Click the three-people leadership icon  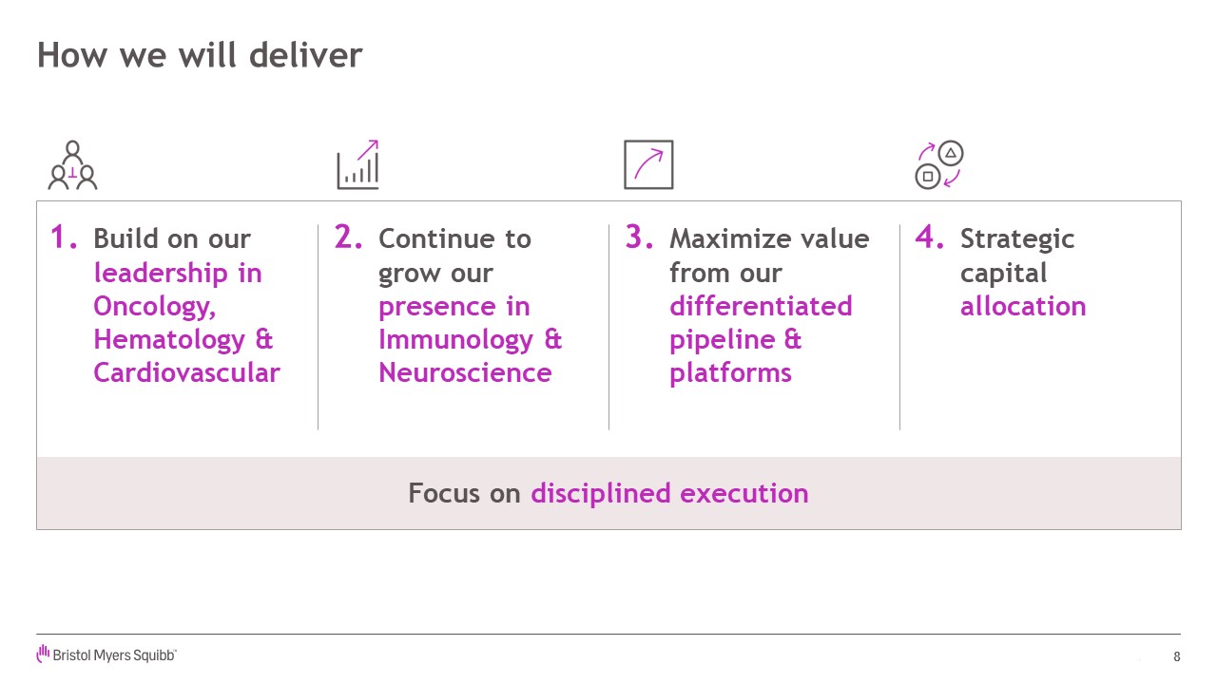click(73, 165)
